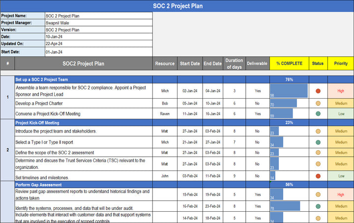This screenshot has height=223, width=354.
Task: Select the Low priority cell for Convene Kick-Off Meeting
Action: point(341,113)
